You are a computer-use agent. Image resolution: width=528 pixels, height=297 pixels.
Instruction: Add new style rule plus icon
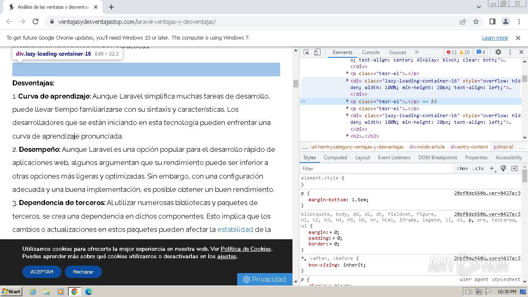point(492,168)
